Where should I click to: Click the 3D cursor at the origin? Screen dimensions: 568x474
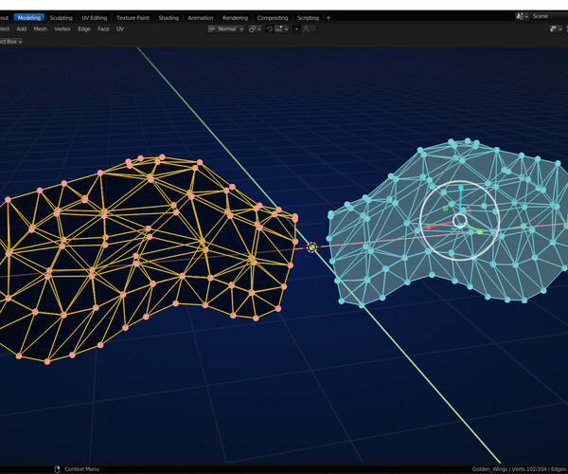pos(312,247)
